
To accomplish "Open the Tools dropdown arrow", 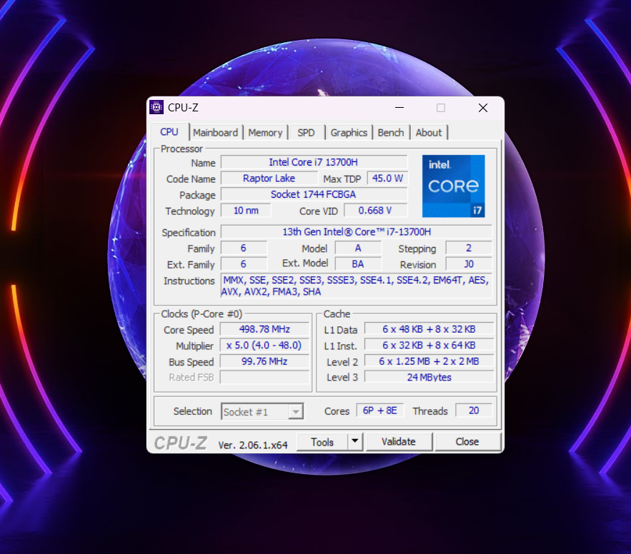I will (x=355, y=441).
